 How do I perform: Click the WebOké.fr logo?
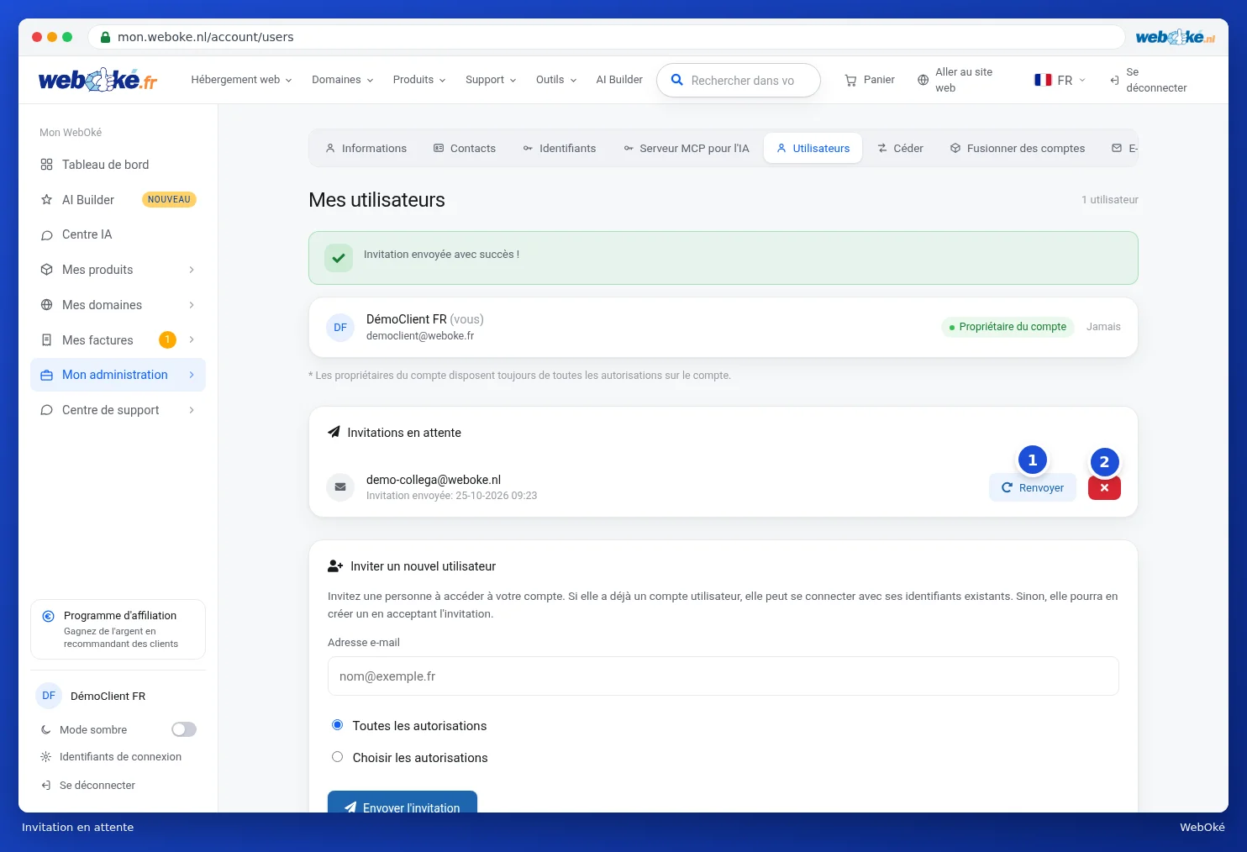pos(97,80)
